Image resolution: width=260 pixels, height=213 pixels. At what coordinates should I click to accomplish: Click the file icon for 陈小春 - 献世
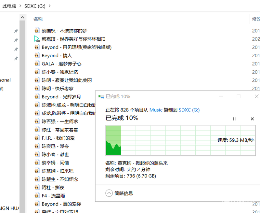[37, 154]
